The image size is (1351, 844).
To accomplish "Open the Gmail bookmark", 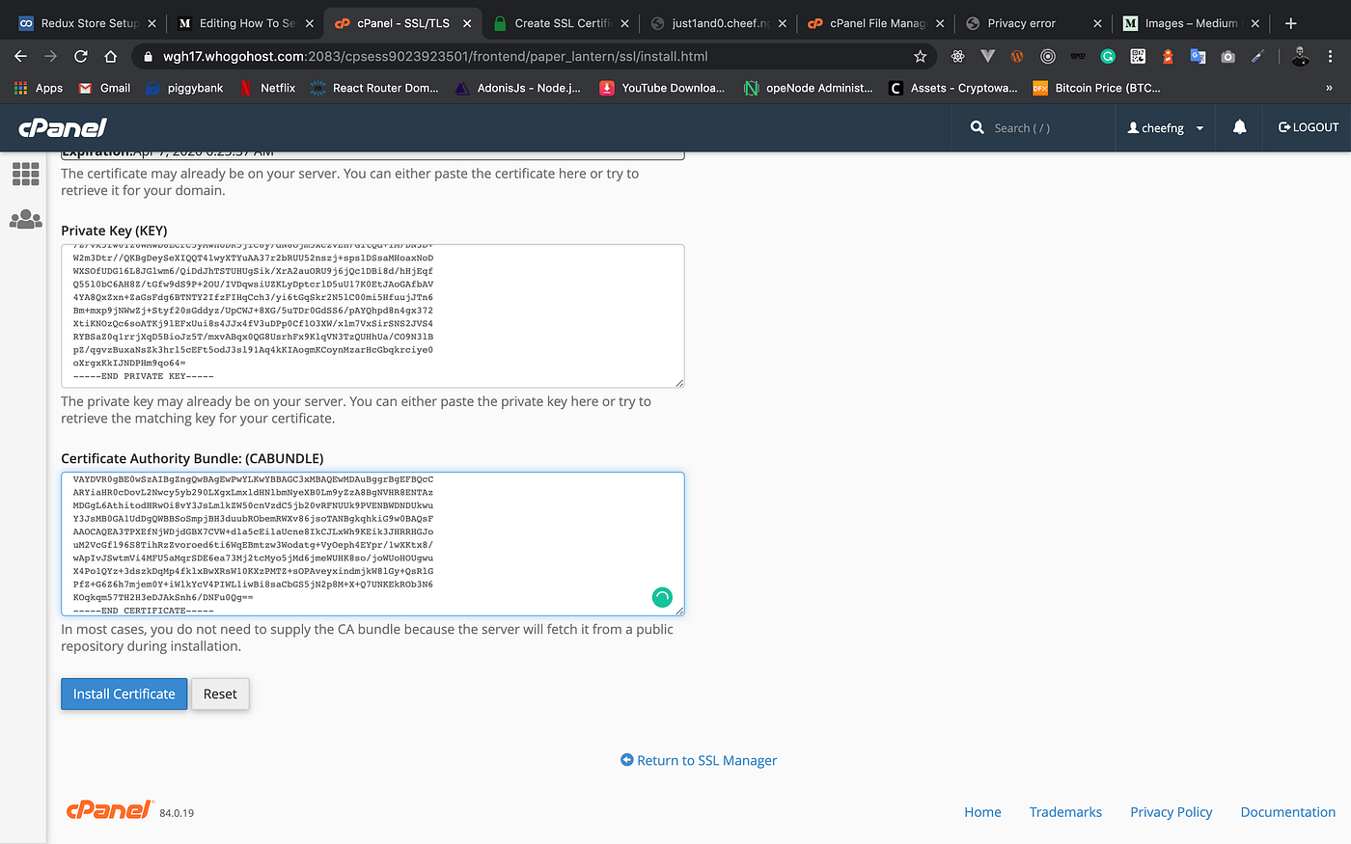I will 104,88.
